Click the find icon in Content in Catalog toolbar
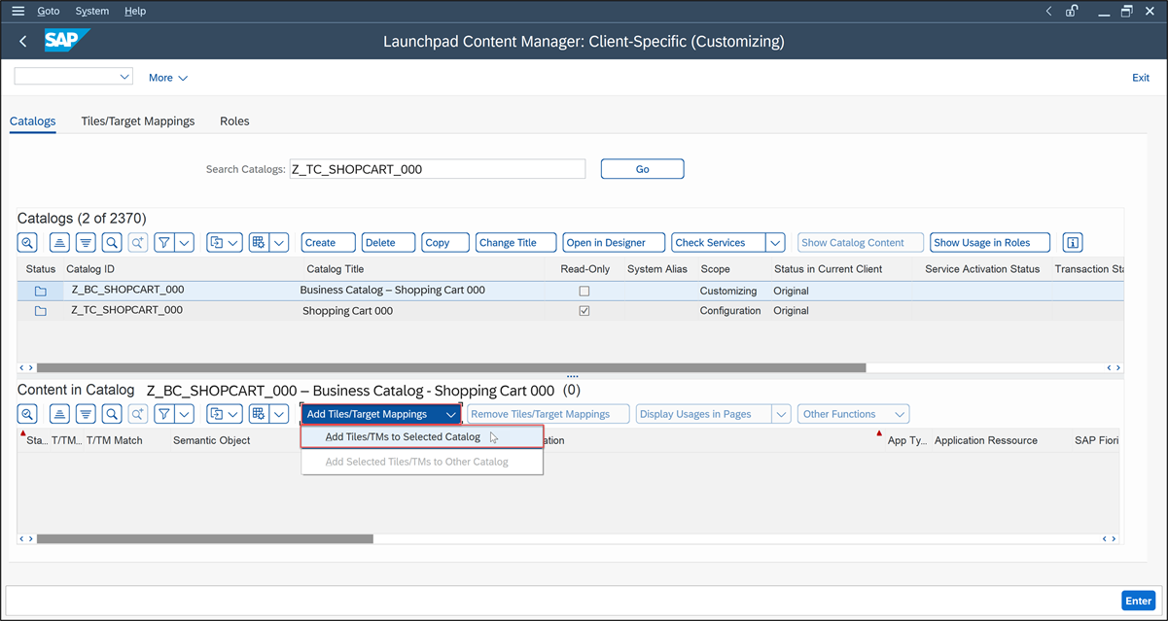This screenshot has width=1168, height=621. 112,414
